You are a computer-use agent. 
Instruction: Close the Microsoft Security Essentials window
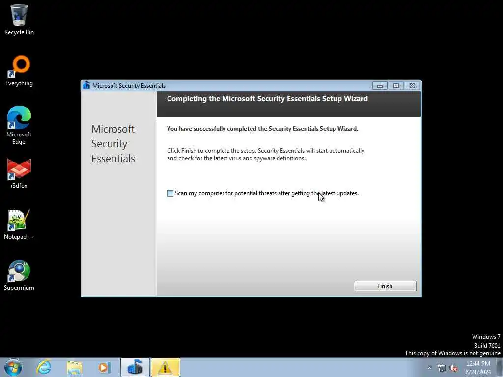[412, 85]
